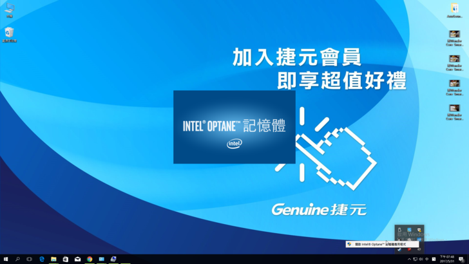Click Windows Defender shield with warning icon
469x264 pixels.
coord(419,230)
